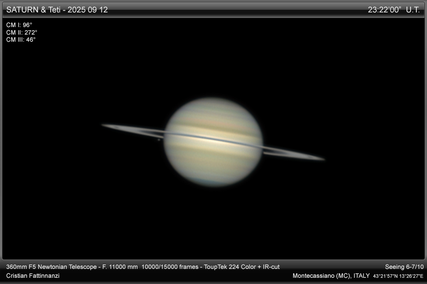Click the small moon Teti beside Saturn
This screenshot has width=427, height=284.
pos(159,140)
